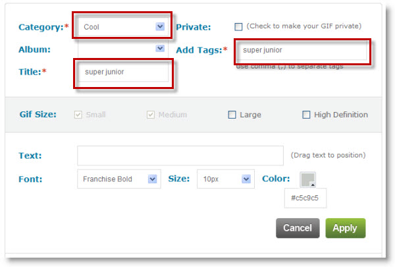Click the empty Text input box

[x=180, y=156]
